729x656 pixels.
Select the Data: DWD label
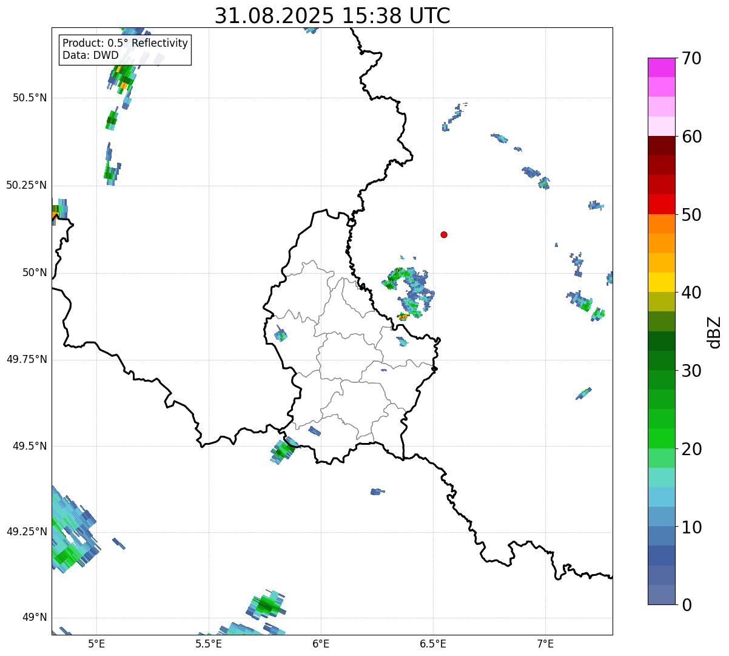point(90,56)
